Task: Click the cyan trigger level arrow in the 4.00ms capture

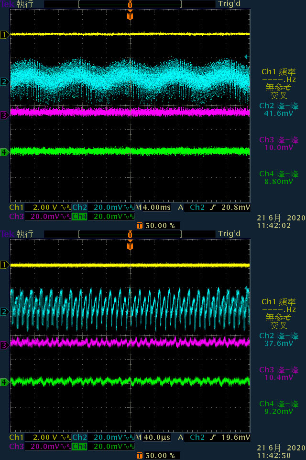Action: 247,57
